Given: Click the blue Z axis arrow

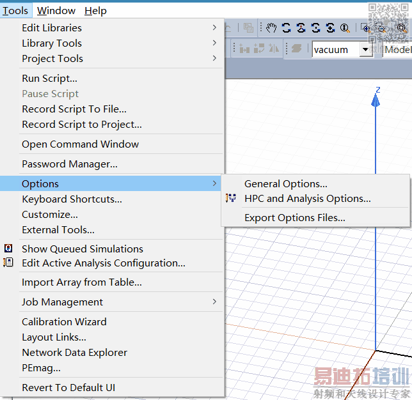Looking at the screenshot, I should tap(376, 100).
